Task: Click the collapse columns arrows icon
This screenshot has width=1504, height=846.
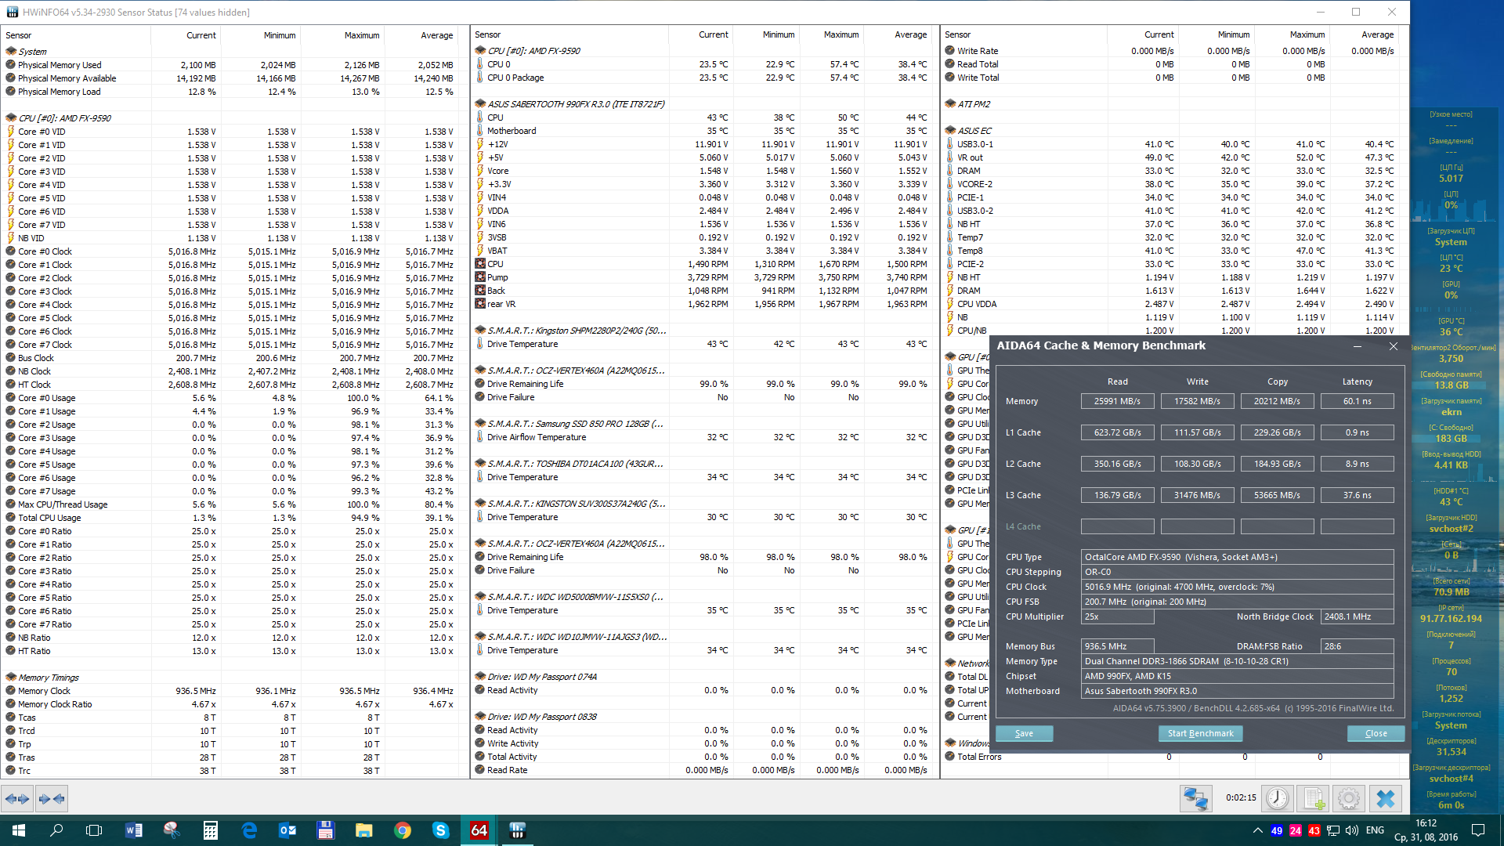Action: 51,799
